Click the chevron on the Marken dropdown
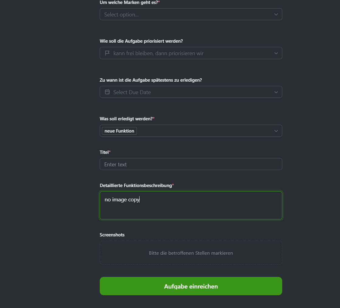 click(276, 14)
